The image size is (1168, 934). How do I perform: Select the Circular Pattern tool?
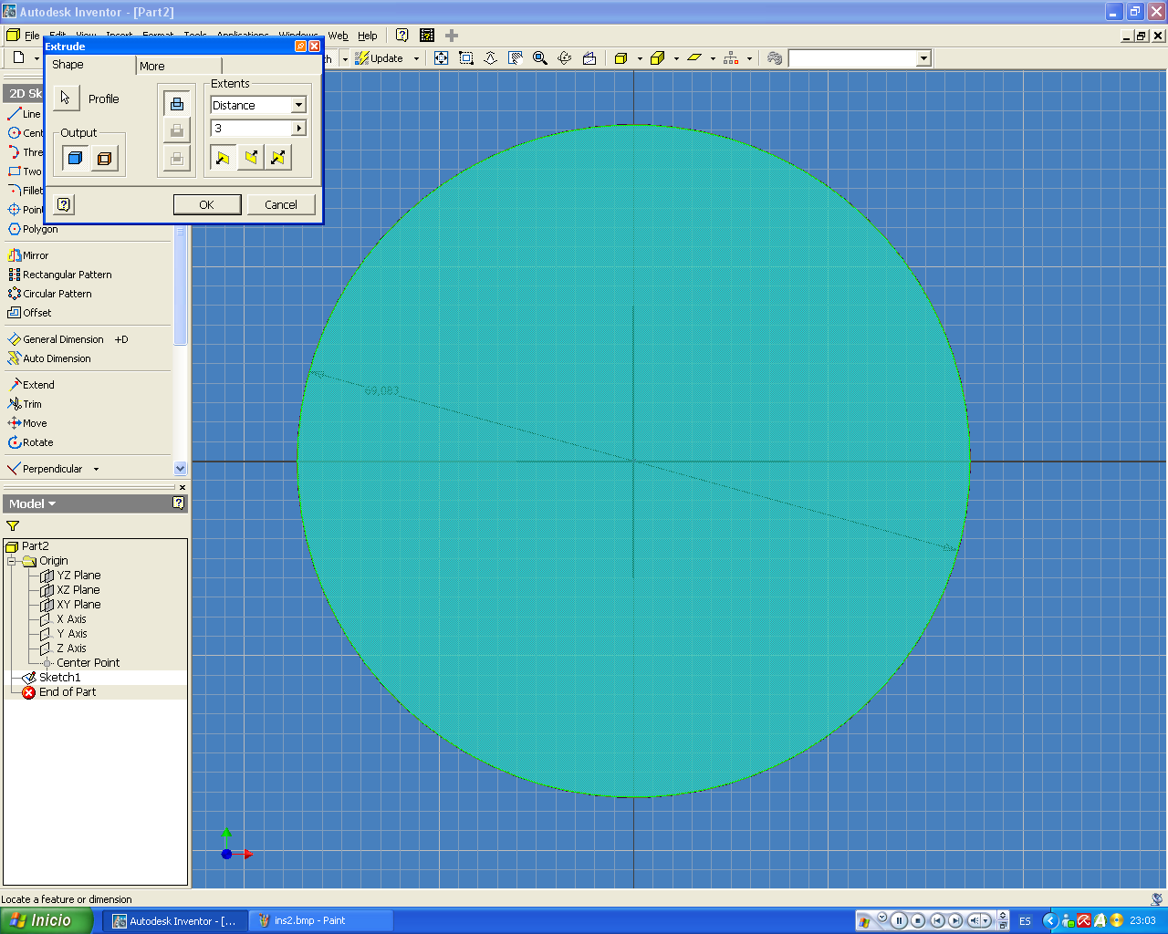coord(50,294)
